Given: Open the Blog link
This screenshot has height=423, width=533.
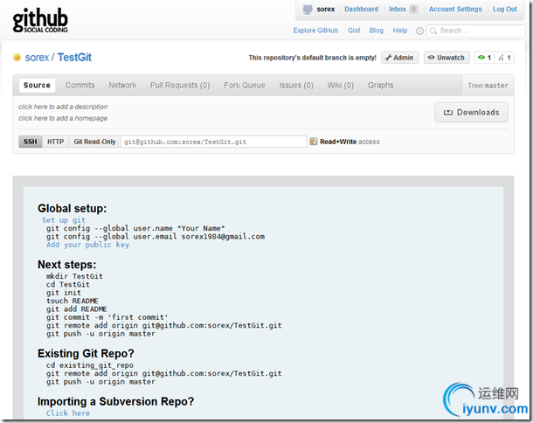Looking at the screenshot, I should [377, 31].
